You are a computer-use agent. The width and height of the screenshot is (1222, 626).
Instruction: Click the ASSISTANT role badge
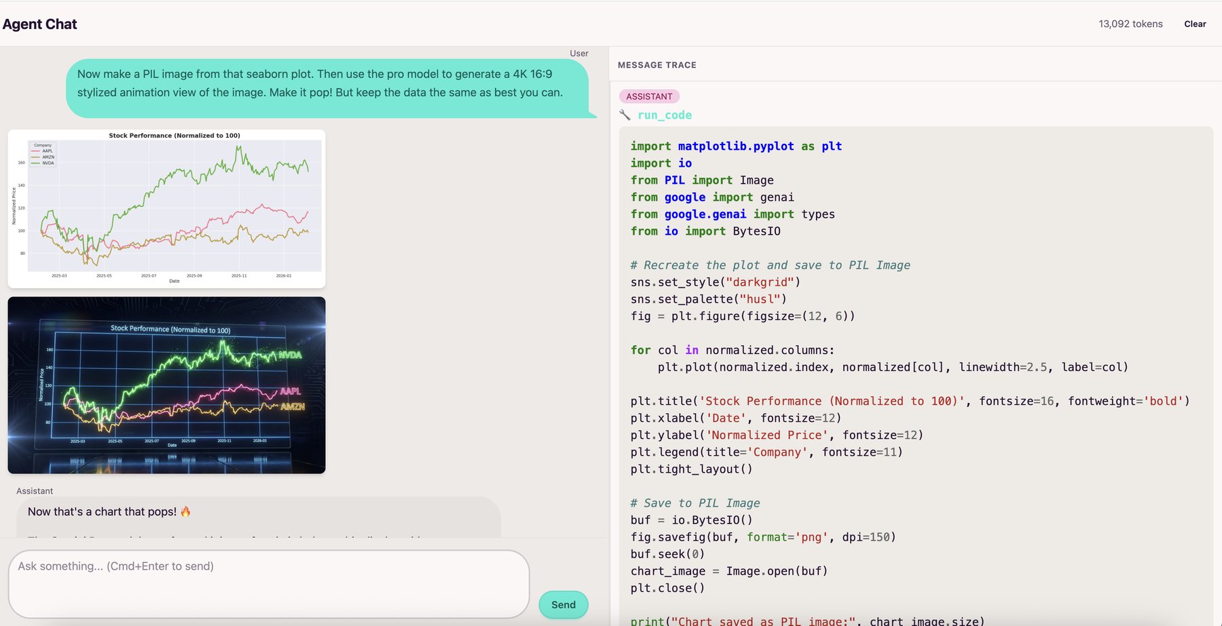[648, 96]
